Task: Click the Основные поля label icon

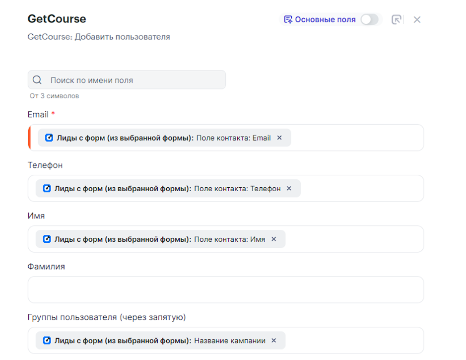Action: pyautogui.click(x=288, y=20)
